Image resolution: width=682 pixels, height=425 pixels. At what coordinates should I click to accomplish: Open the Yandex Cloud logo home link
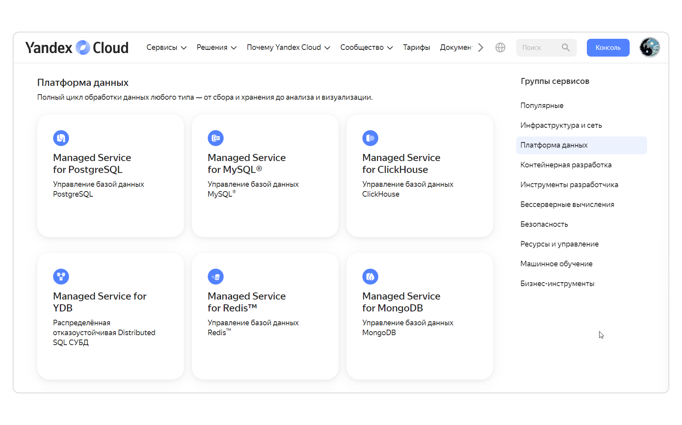77,47
